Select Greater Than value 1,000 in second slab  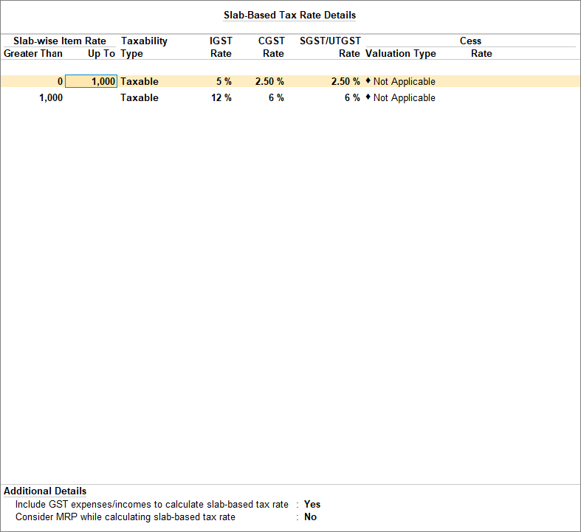pyautogui.click(x=51, y=97)
